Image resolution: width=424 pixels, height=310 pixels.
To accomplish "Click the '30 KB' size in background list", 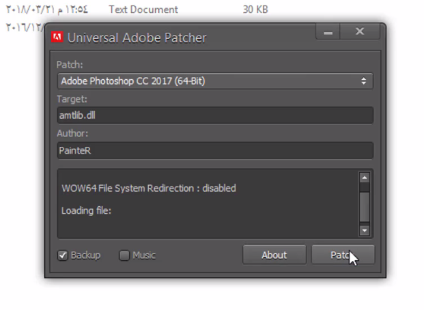I will click(x=255, y=10).
